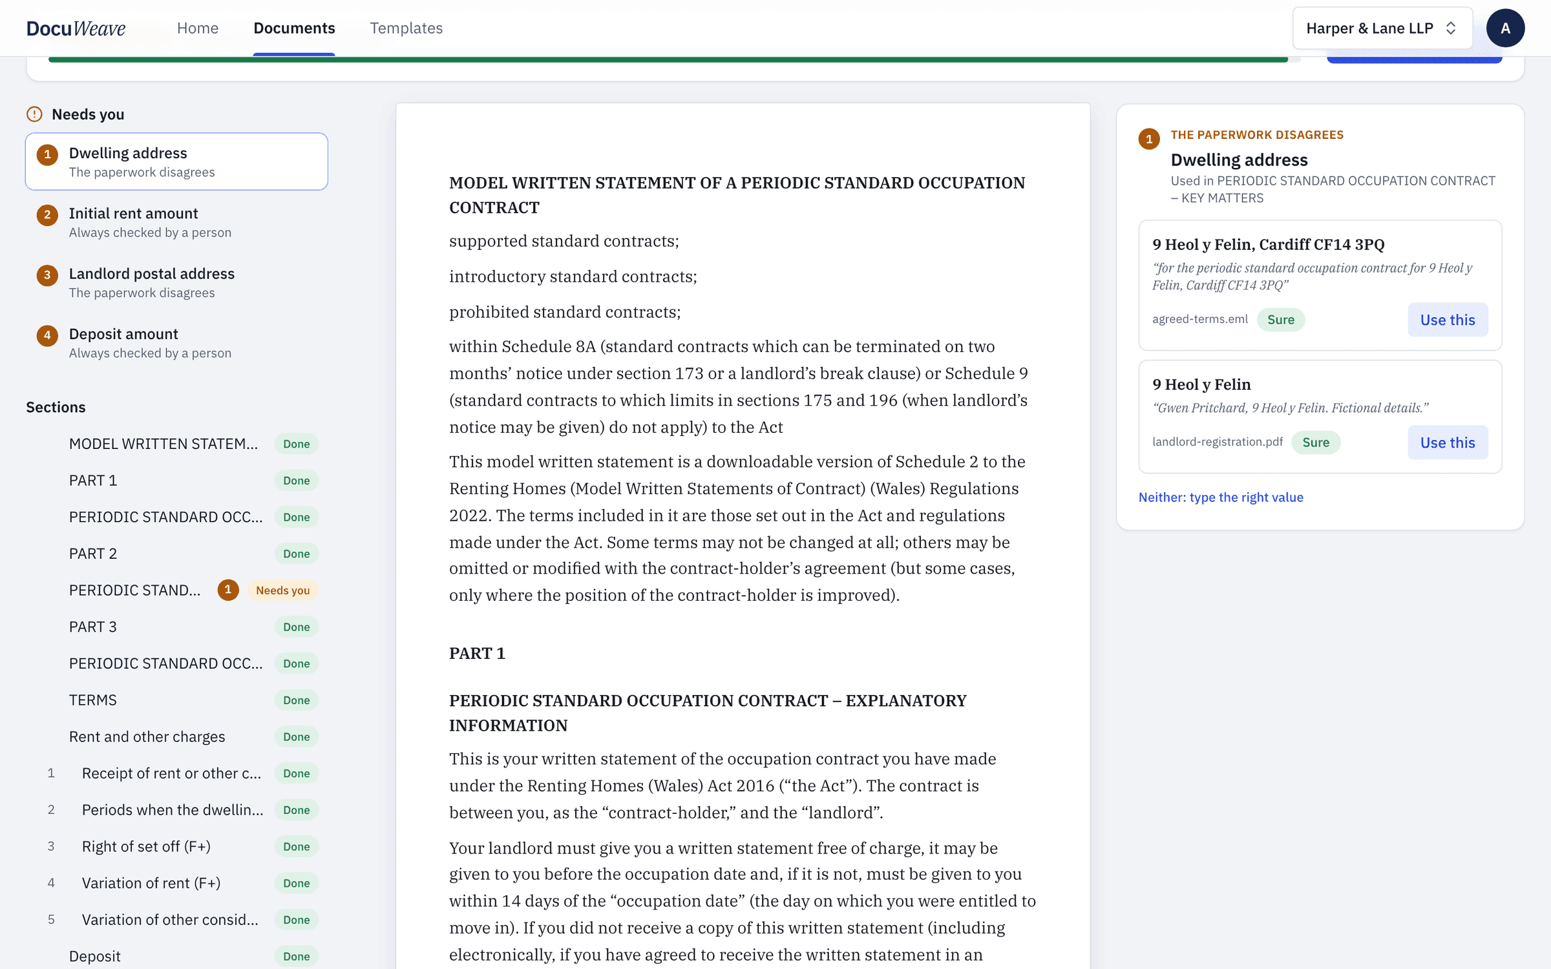Jump to the PART 2 section

pos(176,554)
